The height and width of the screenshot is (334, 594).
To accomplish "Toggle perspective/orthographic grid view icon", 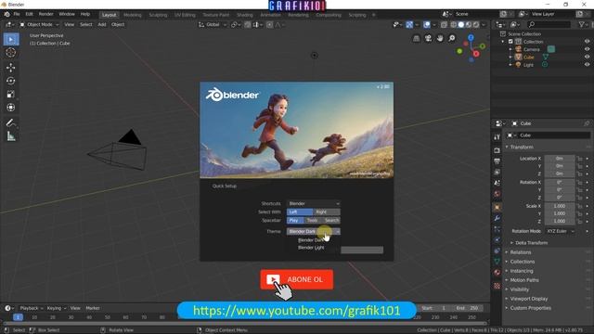I will tap(417, 38).
